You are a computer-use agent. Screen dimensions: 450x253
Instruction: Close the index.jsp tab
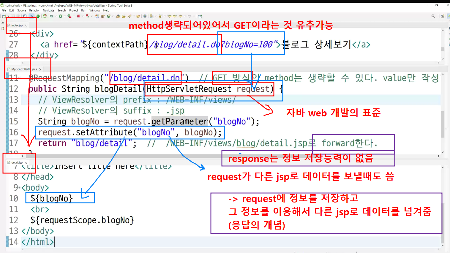point(26,26)
